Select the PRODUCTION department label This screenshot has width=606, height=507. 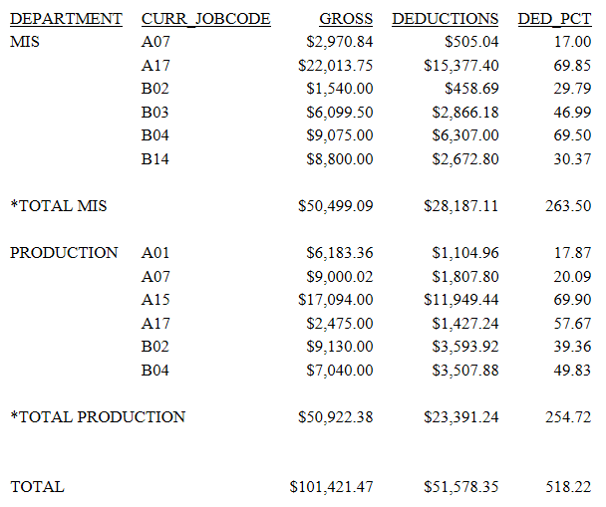point(64,253)
